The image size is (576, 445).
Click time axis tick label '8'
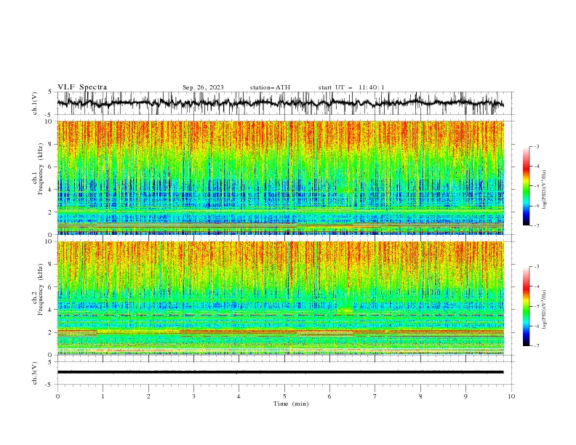pos(420,396)
